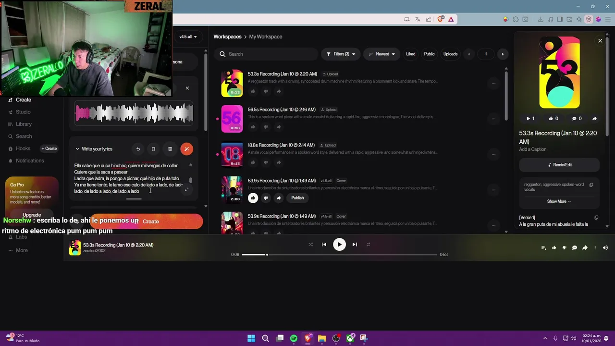This screenshot has height=346, width=615.
Task: Open Notifications in the sidebar
Action: [26, 161]
